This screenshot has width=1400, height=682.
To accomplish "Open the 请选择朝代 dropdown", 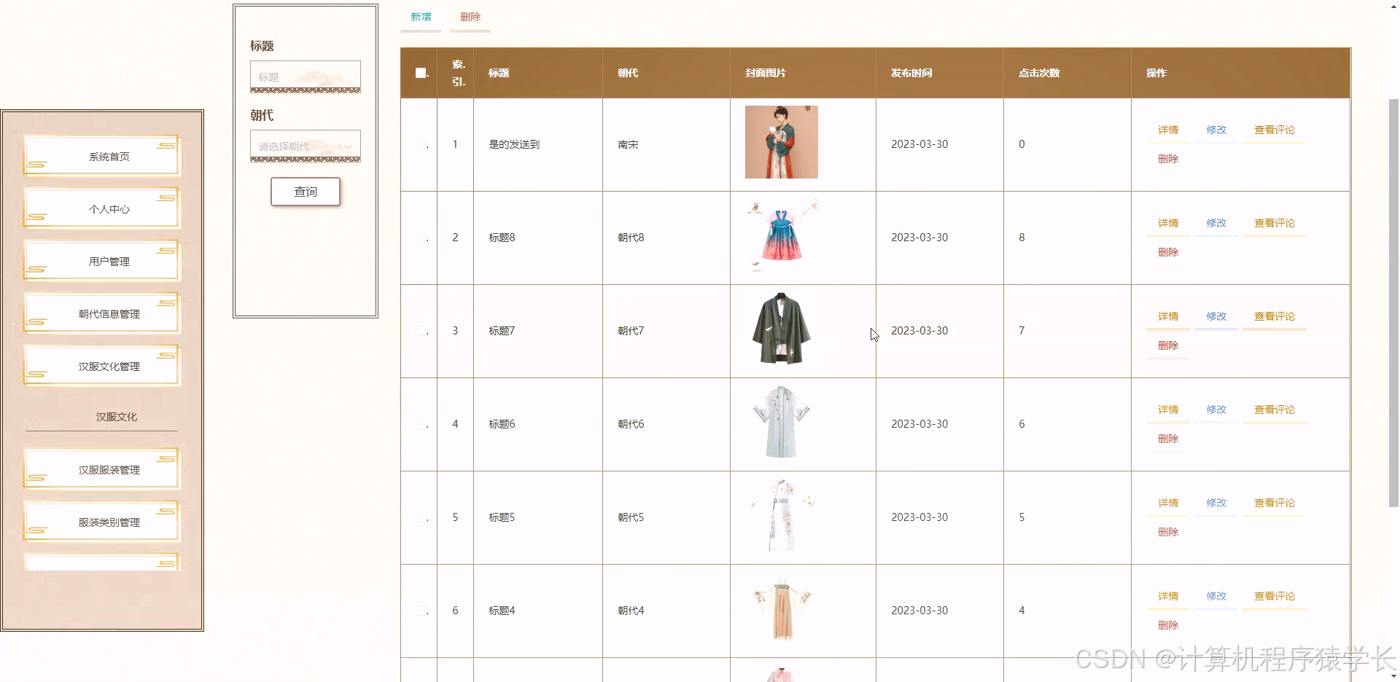I will tap(305, 146).
